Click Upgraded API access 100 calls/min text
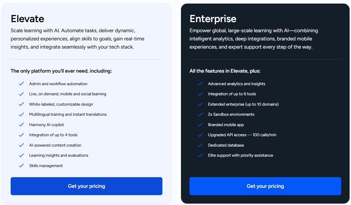351x205 pixels. [242, 135]
